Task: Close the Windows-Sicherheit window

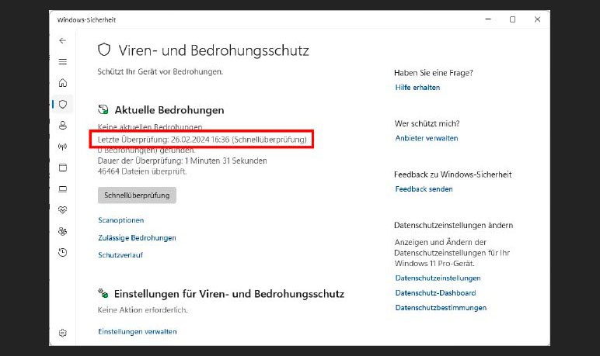Action: [x=537, y=19]
